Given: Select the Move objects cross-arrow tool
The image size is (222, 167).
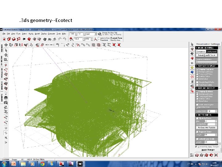Looking at the screenshot, I should (6, 45).
